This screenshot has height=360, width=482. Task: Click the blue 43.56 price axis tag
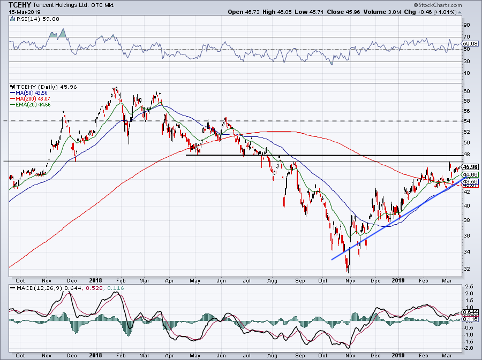pos(470,181)
